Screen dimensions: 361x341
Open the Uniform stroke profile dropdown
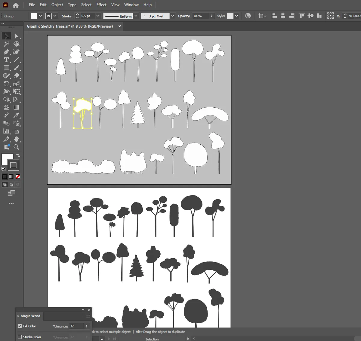136,16
